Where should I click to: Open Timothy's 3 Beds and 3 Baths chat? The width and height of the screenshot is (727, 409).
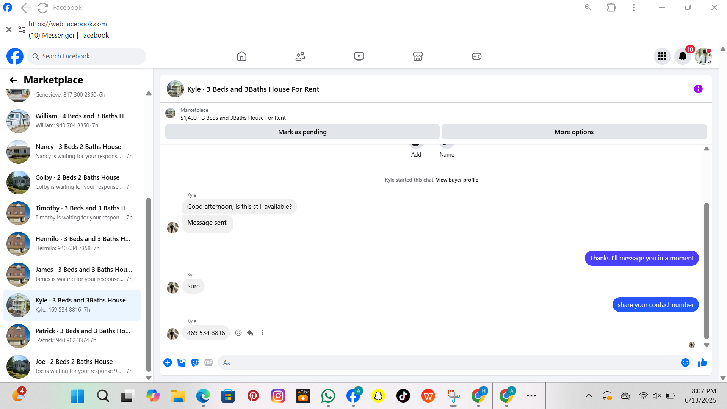click(x=72, y=213)
